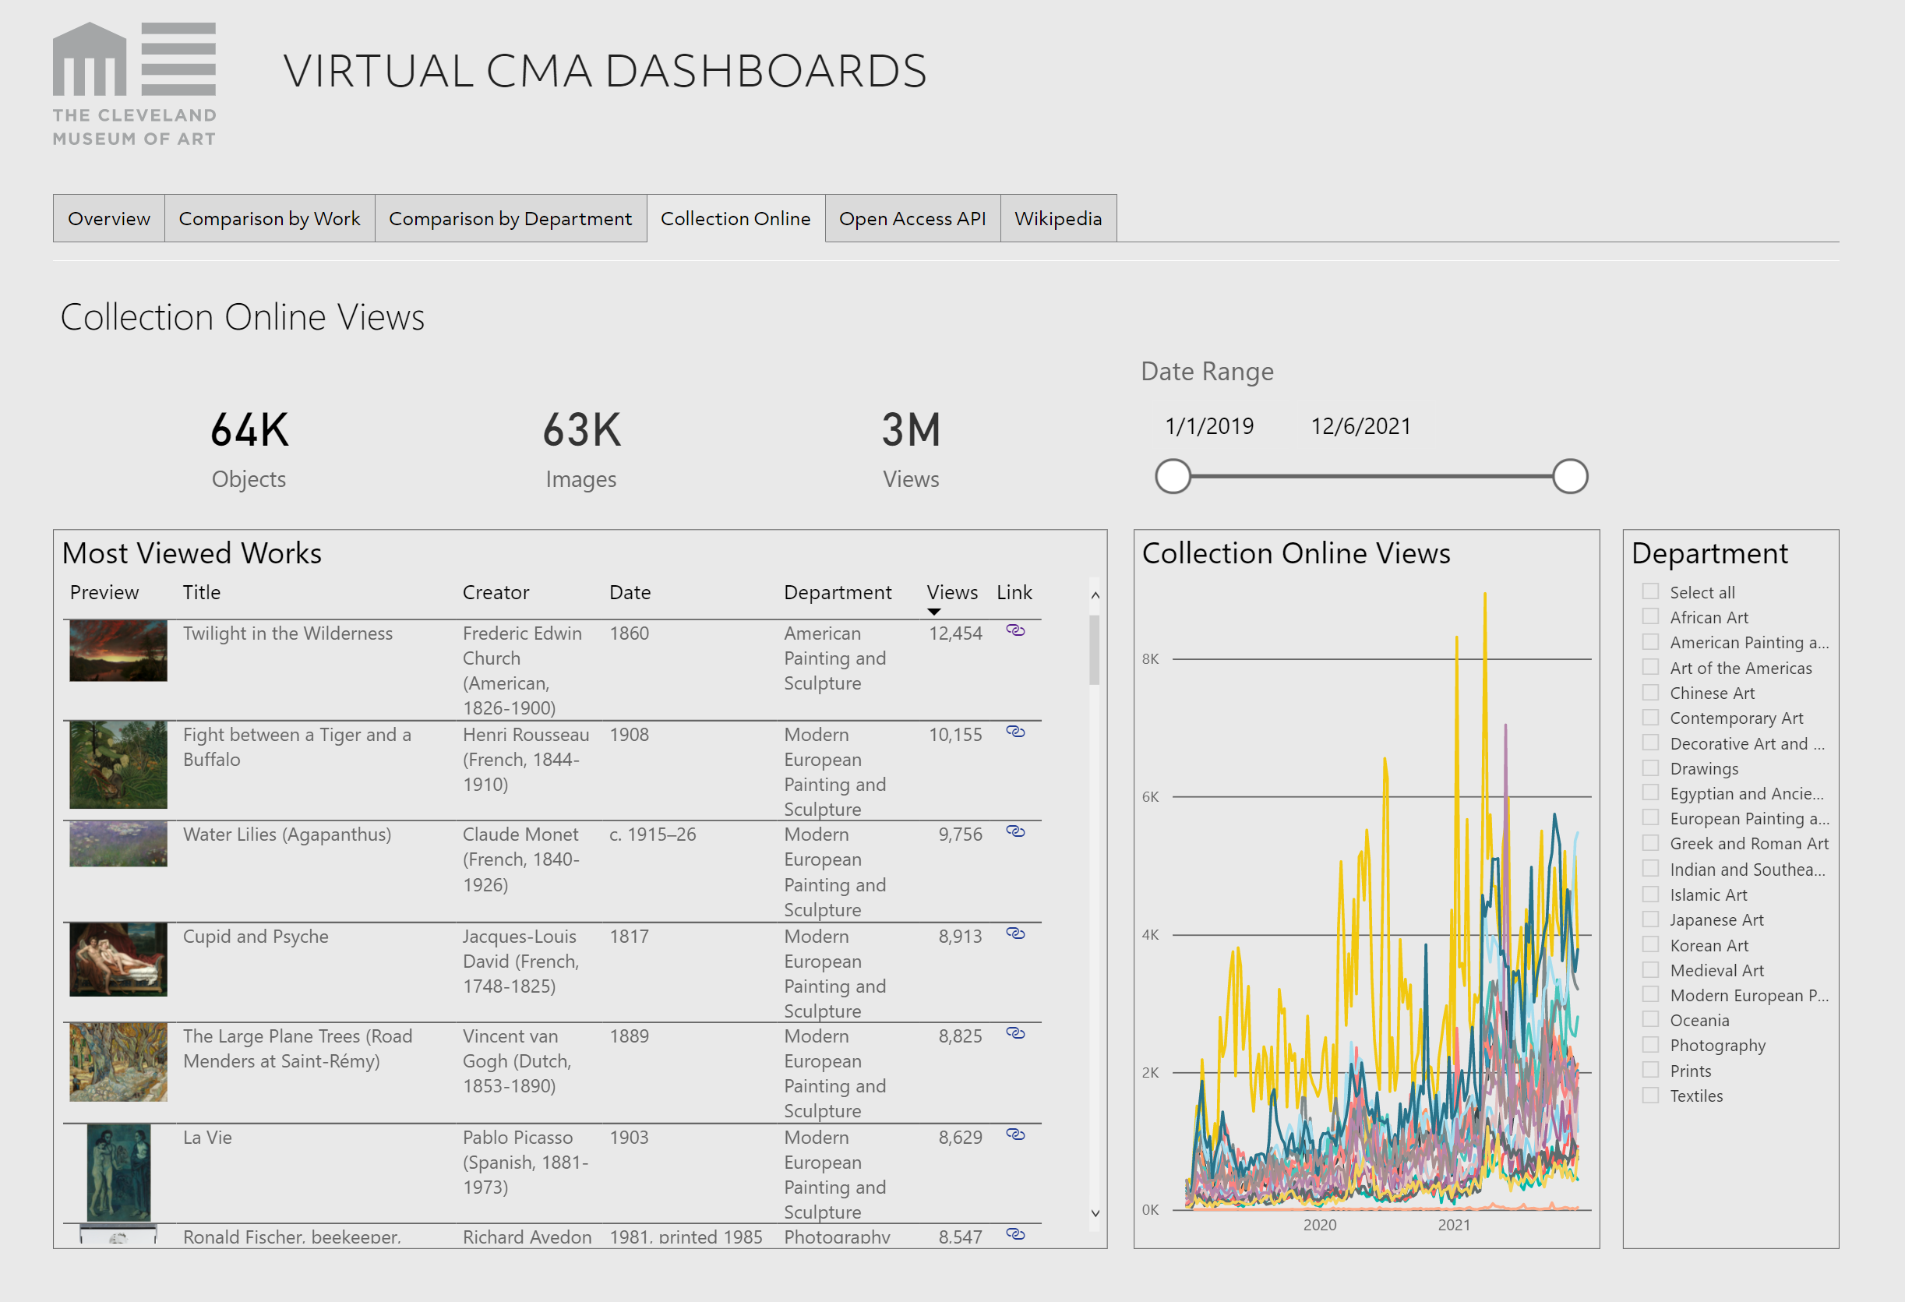Open the Comparison by Department tab
The image size is (1905, 1302).
510,219
